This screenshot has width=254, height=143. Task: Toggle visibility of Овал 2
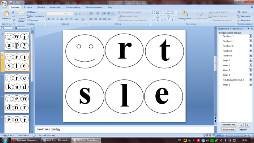(x=250, y=85)
